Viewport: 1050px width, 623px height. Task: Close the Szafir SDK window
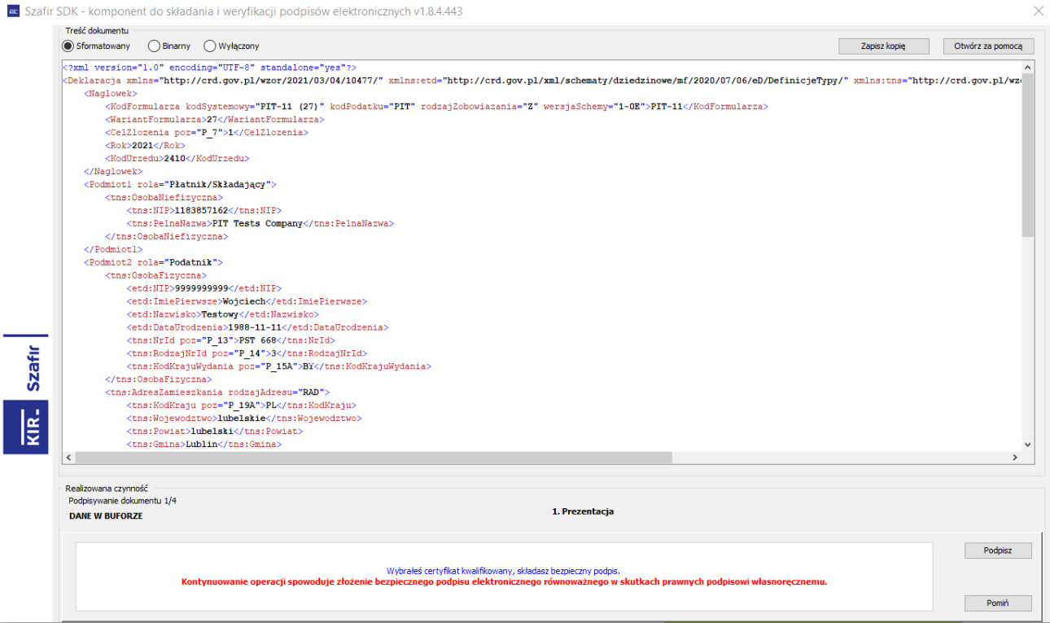tap(1038, 11)
